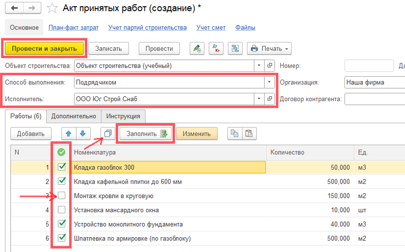Click the forward navigation arrow

[32, 8]
